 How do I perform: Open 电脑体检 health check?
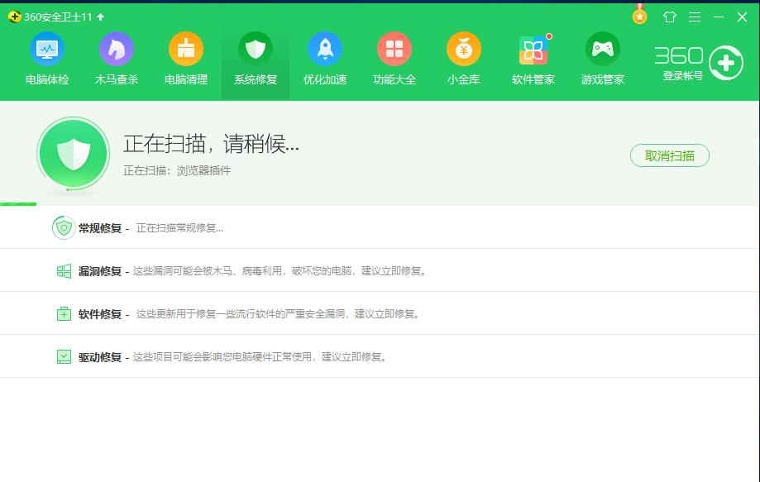coord(47,58)
